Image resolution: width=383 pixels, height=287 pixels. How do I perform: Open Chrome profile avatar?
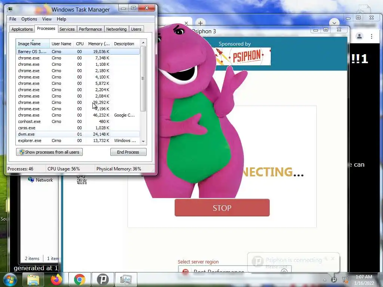[359, 36]
